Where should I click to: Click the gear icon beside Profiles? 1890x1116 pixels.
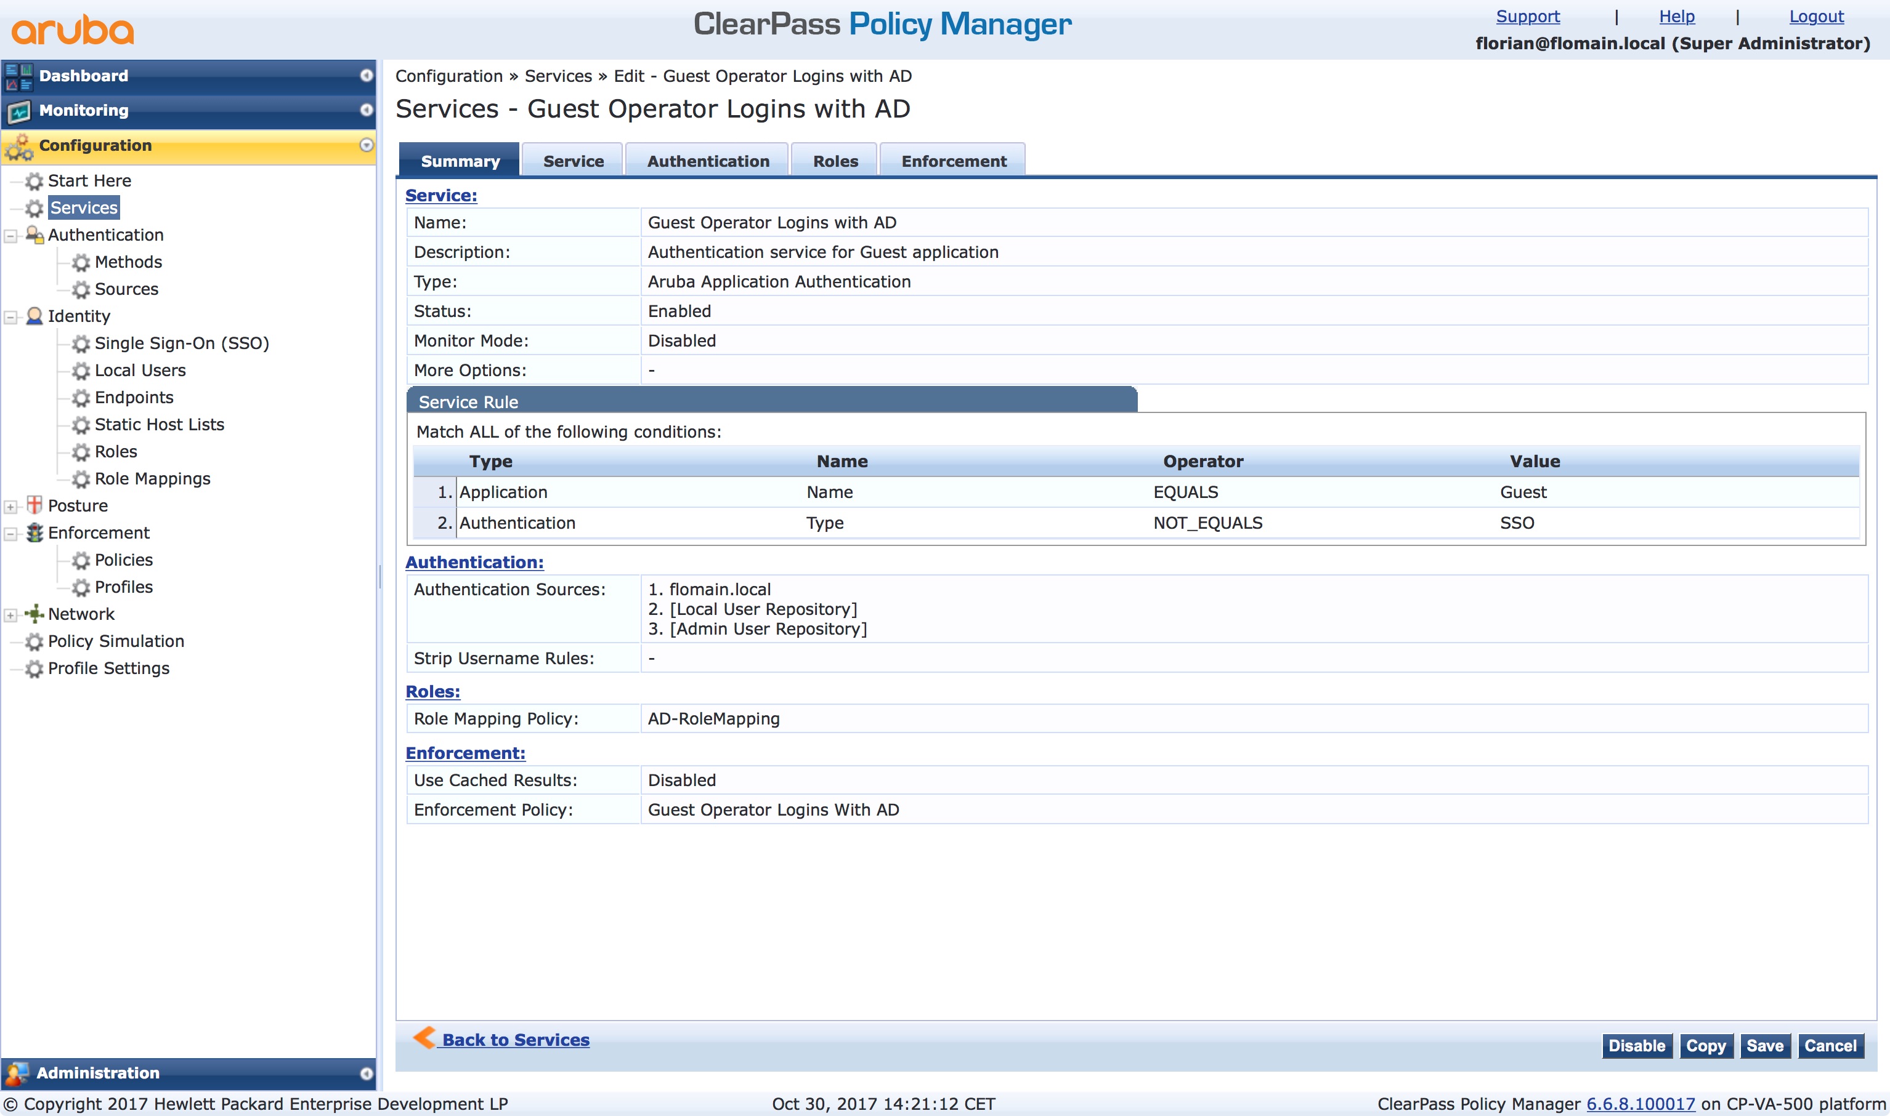[81, 587]
